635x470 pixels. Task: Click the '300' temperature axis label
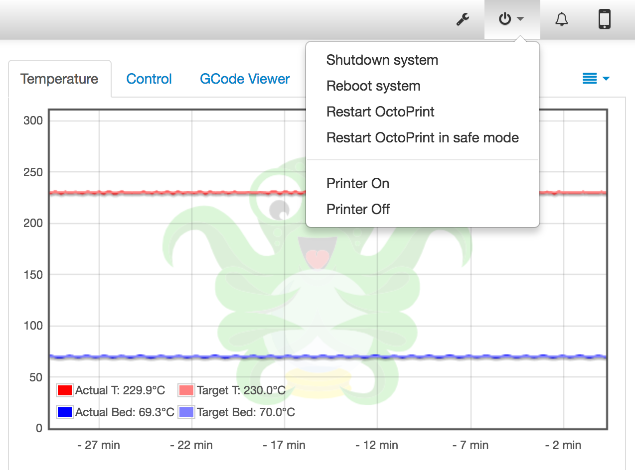[33, 121]
